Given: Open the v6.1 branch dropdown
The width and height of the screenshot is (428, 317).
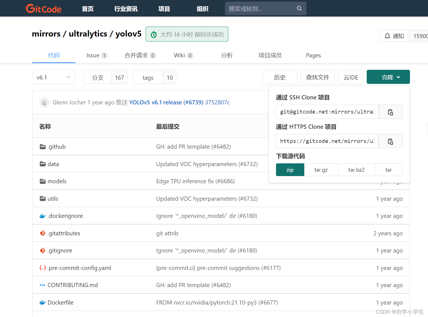Looking at the screenshot, I should tap(54, 77).
